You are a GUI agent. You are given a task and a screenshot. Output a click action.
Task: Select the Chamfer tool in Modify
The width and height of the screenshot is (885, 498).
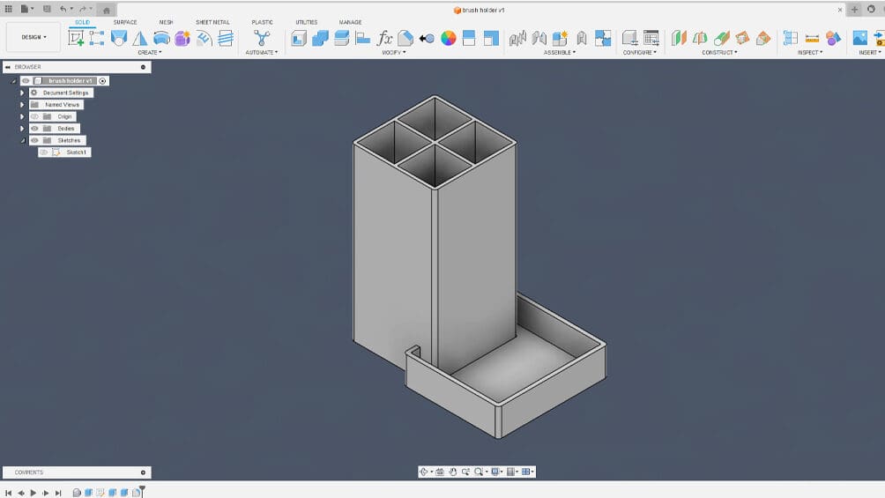(405, 38)
